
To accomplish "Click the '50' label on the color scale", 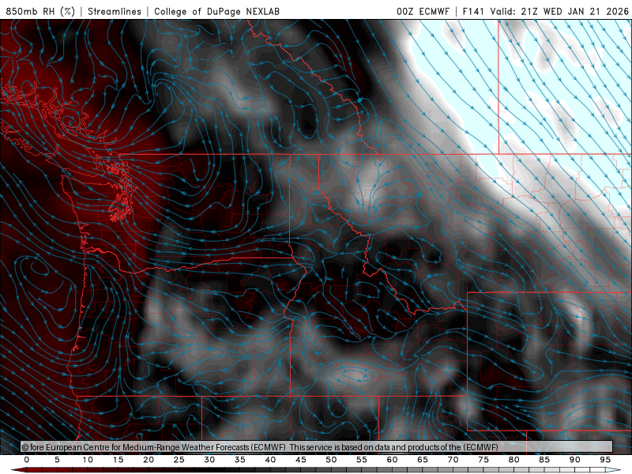I will 331,460.
